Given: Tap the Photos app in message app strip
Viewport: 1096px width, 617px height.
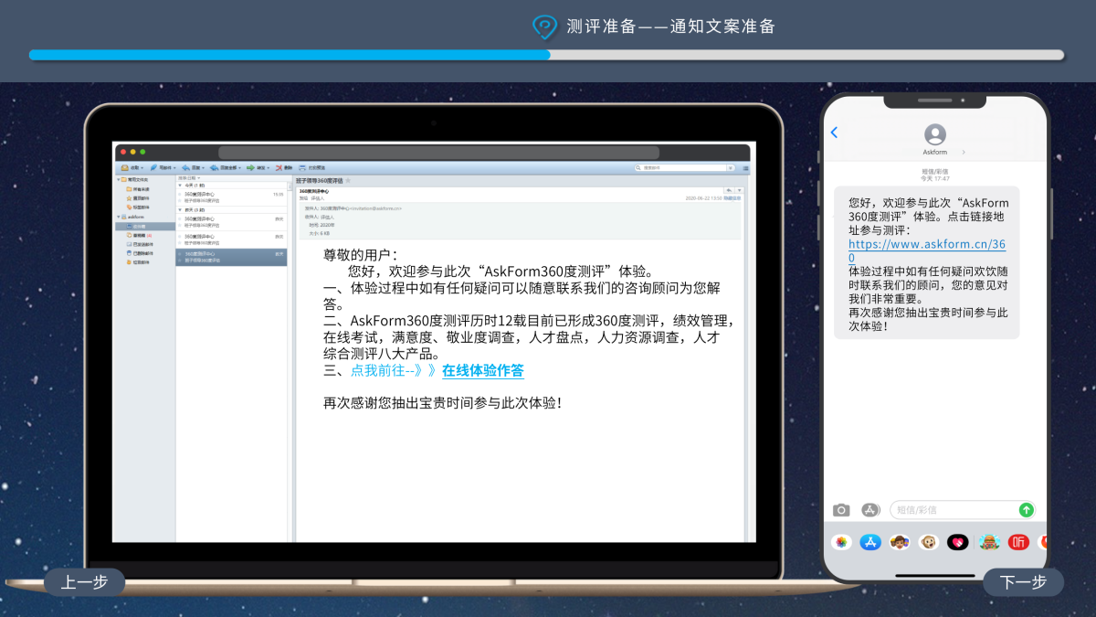Looking at the screenshot, I should tap(841, 542).
